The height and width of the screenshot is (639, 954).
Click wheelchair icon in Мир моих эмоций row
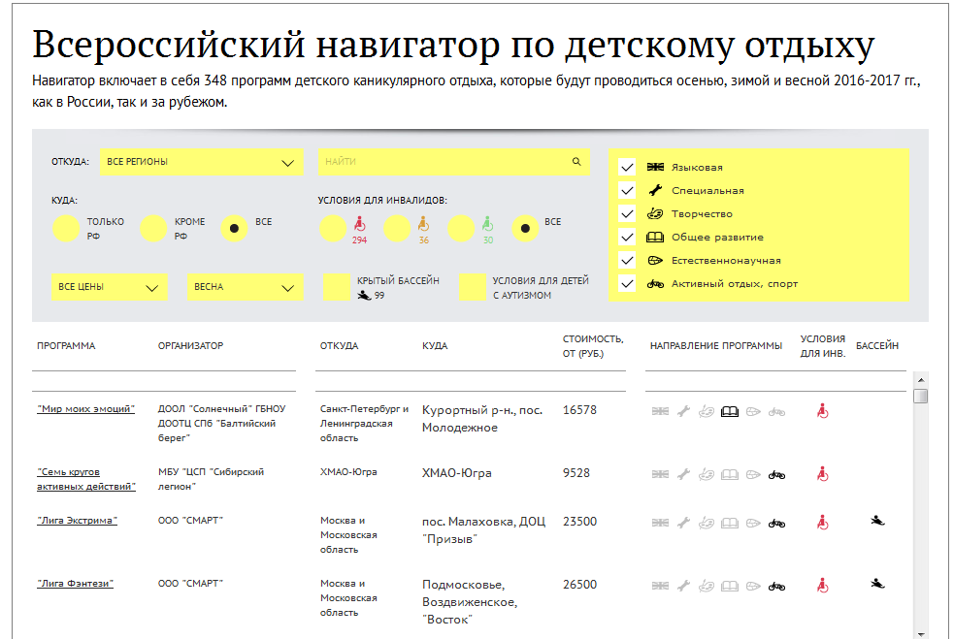coord(823,411)
